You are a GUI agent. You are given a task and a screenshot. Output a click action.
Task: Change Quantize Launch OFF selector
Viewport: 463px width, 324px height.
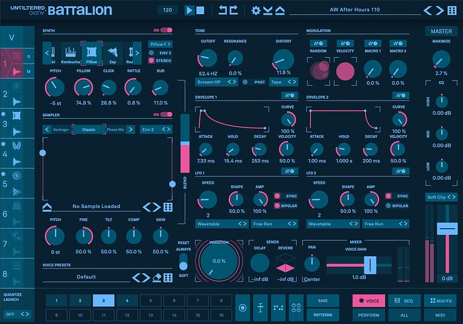(17, 314)
